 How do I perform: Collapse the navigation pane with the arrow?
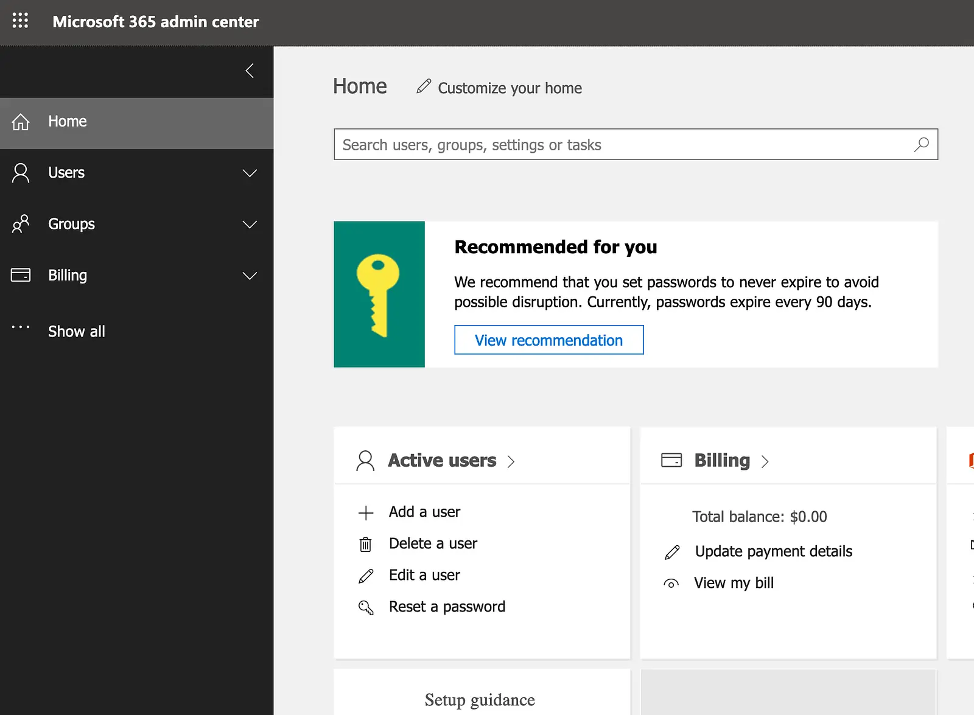[x=250, y=71]
